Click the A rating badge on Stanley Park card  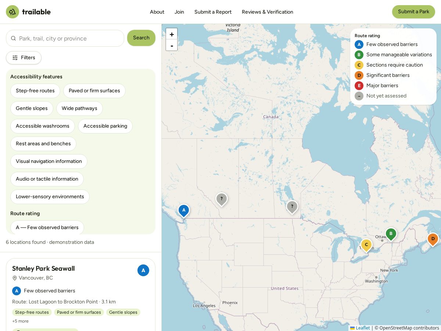coord(143,270)
